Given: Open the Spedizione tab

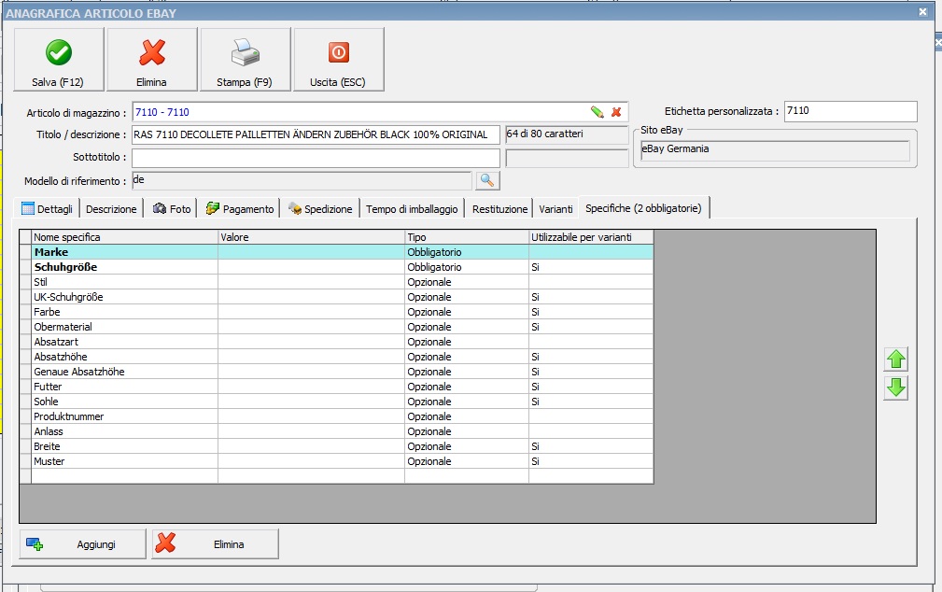Looking at the screenshot, I should point(320,209).
